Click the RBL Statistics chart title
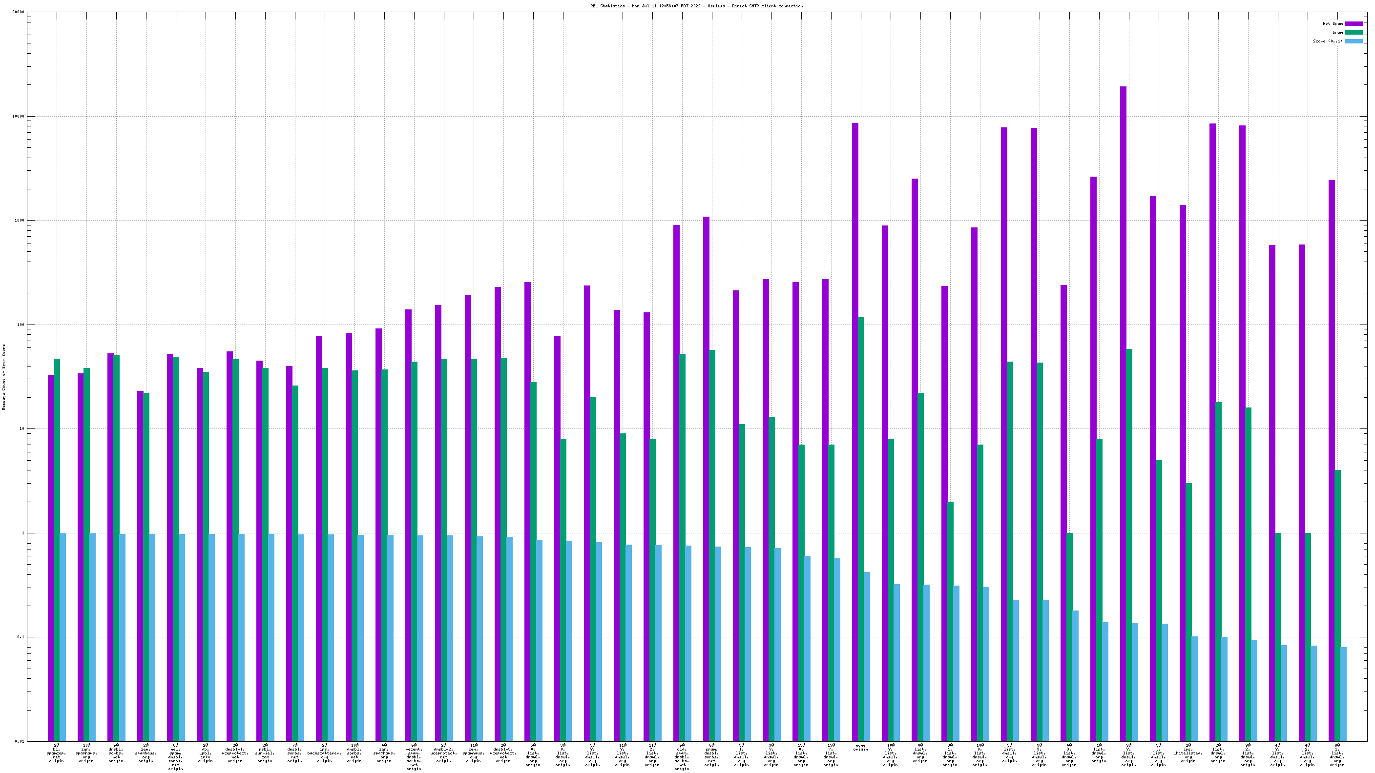This screenshot has height=773, width=1375. pos(696,6)
